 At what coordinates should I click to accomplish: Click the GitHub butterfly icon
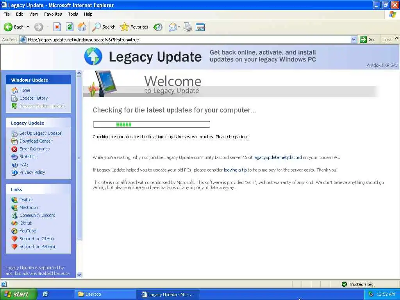click(14, 223)
